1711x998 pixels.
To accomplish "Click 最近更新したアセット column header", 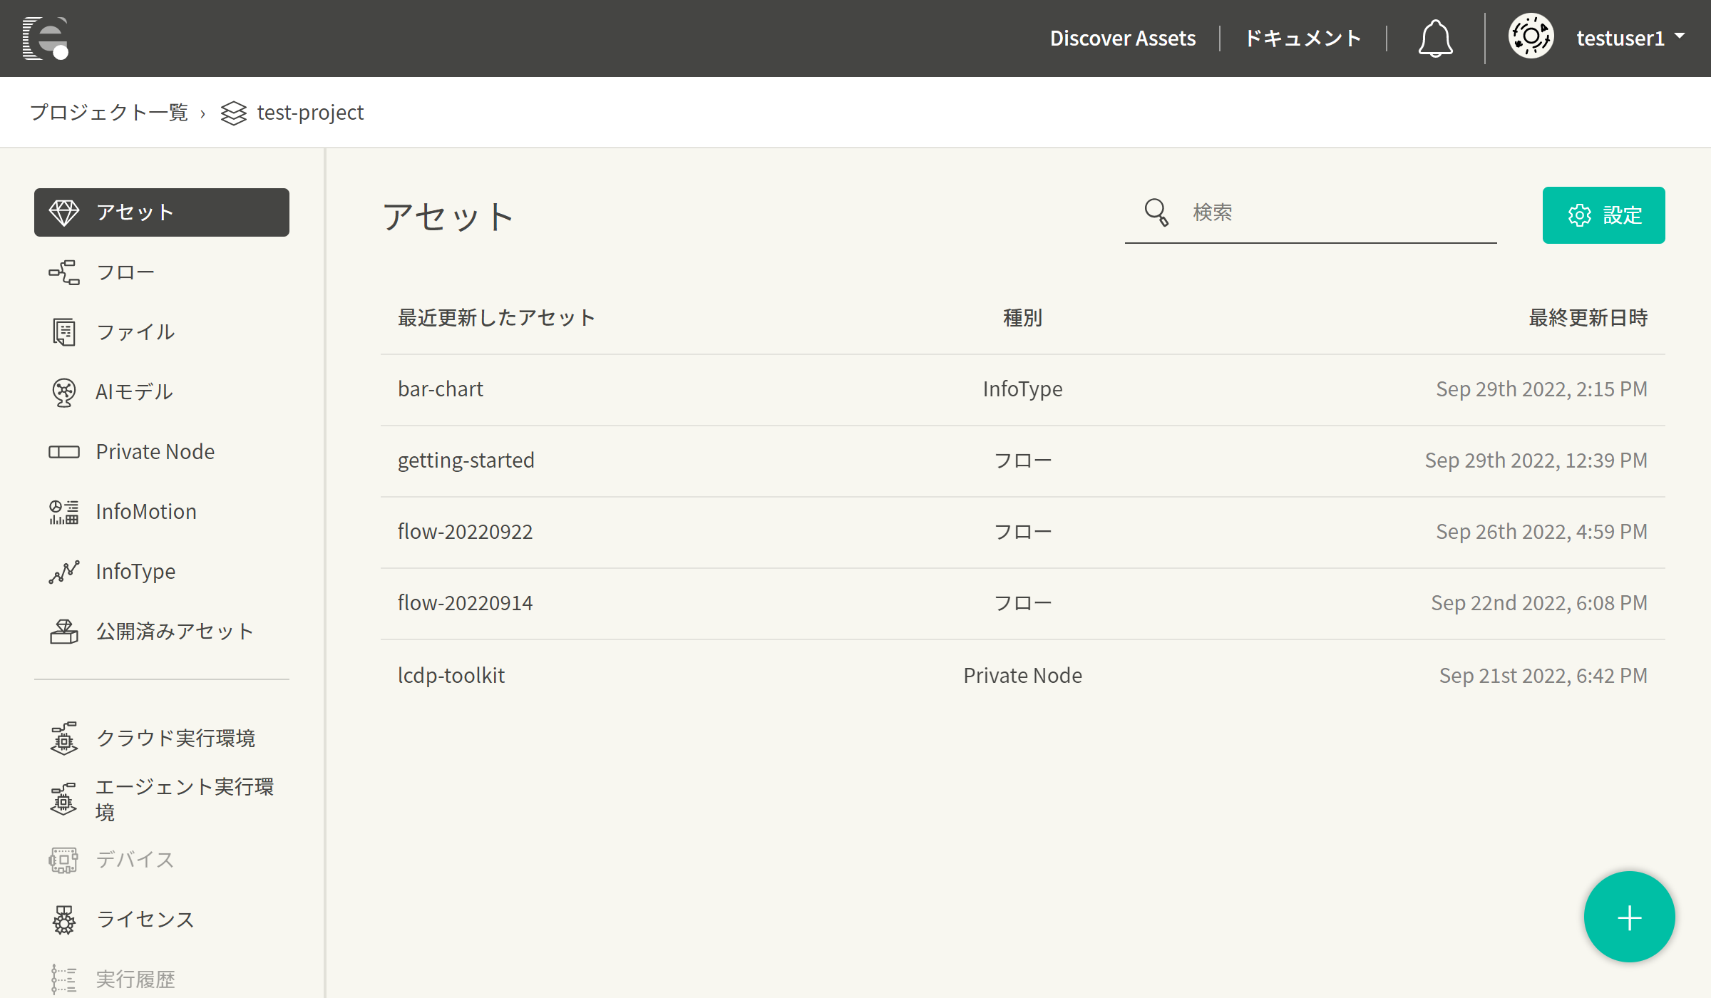I will pos(496,318).
